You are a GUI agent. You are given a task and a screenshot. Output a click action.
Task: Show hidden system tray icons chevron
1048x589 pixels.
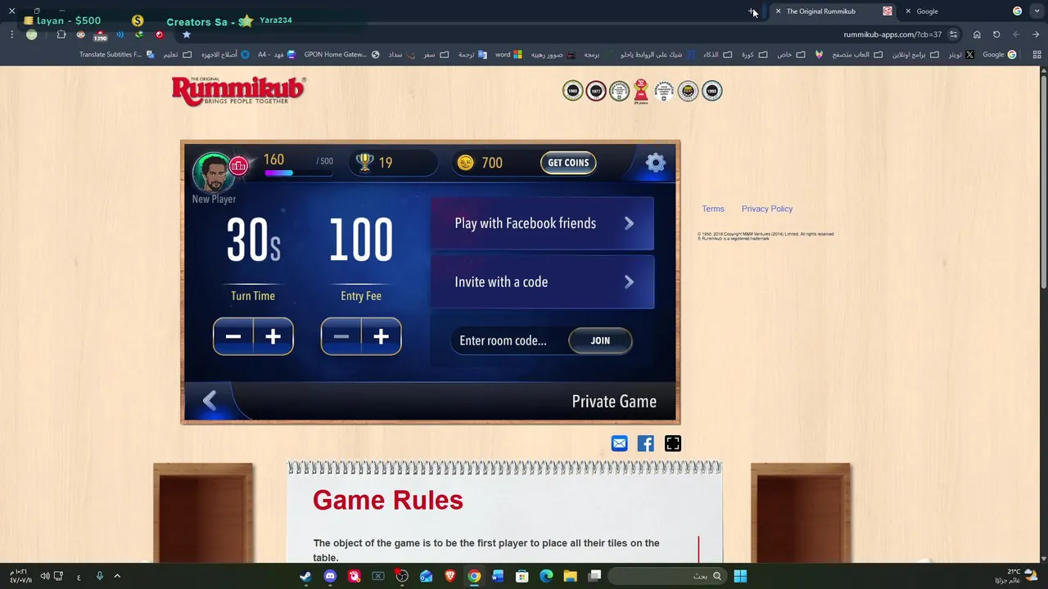click(117, 576)
